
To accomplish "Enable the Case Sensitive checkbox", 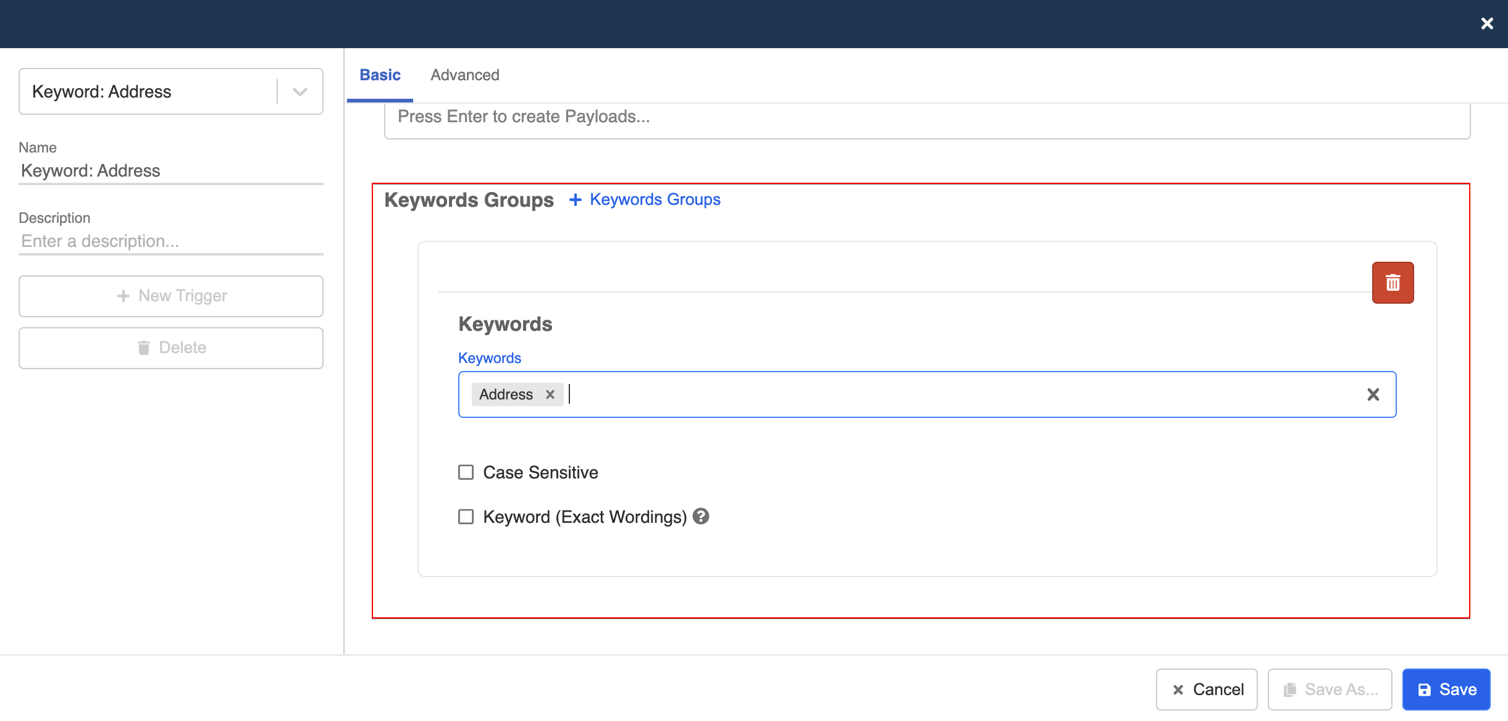I will (x=465, y=472).
